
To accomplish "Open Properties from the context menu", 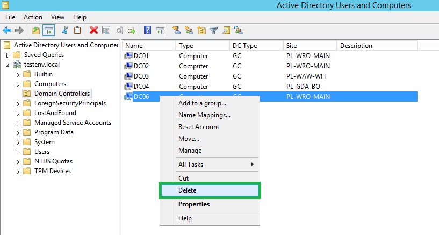I will [210, 204].
